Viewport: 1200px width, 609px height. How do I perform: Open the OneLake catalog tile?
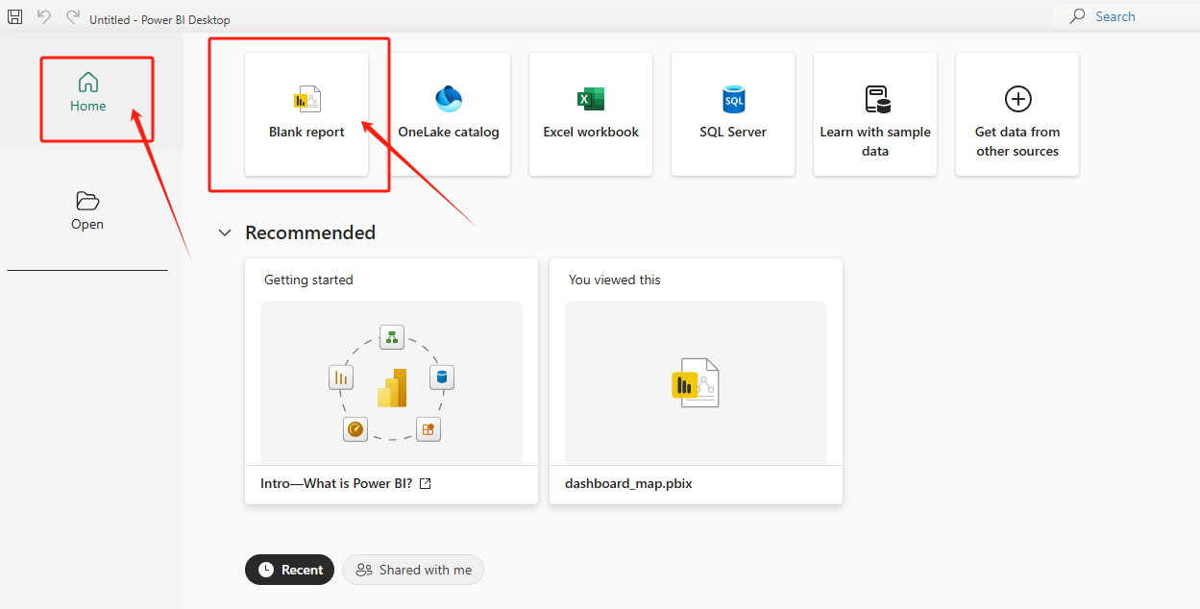pos(449,114)
